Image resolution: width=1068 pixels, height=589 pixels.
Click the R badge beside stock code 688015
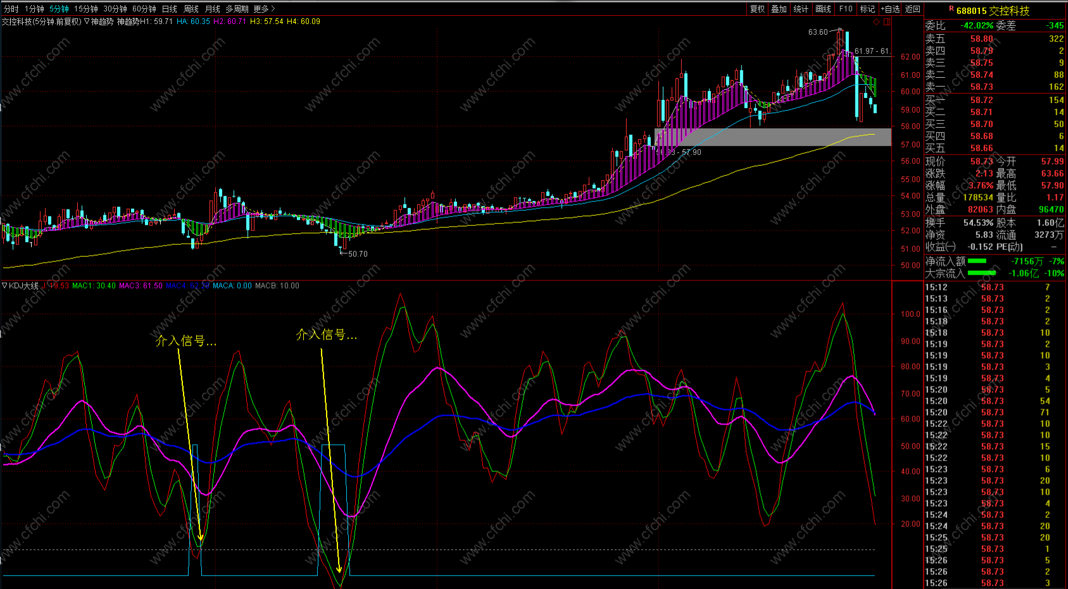tap(951, 9)
